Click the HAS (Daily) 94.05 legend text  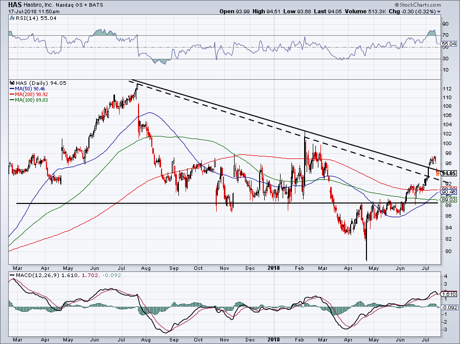point(41,83)
